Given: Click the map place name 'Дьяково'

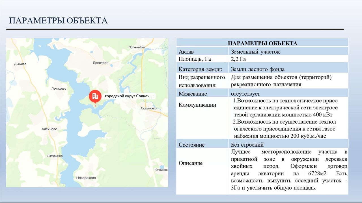Looking at the screenshot, I should coord(20,64).
